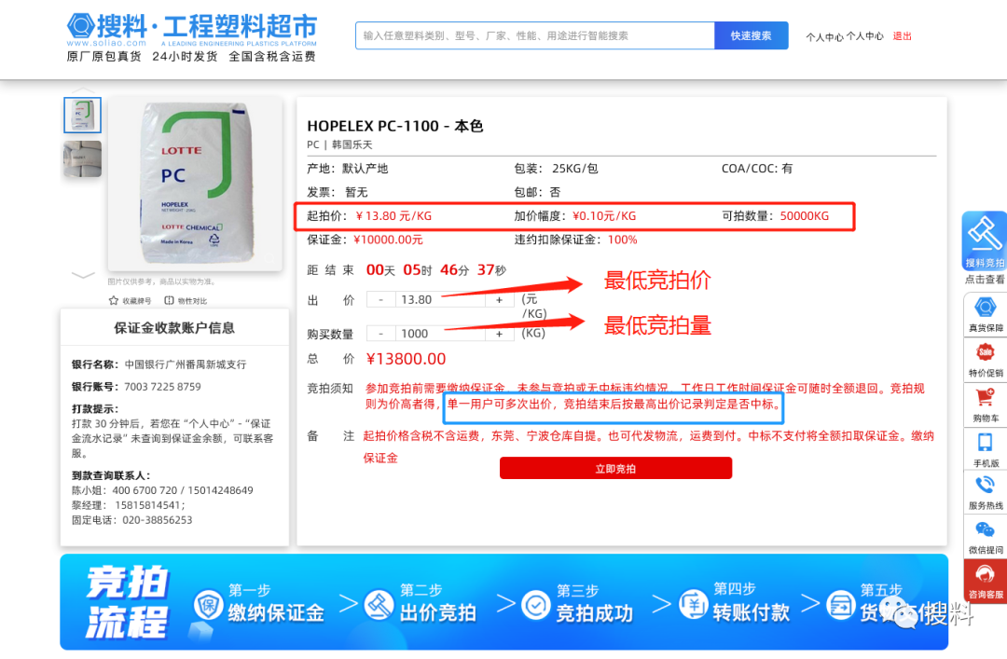
Task: Decrease bid price with the minus button
Action: click(381, 300)
